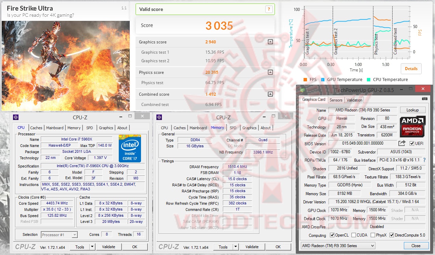The height and width of the screenshot is (255, 435).
Task: Click the GPU-Z screenshot camera icon
Action: pos(425,99)
